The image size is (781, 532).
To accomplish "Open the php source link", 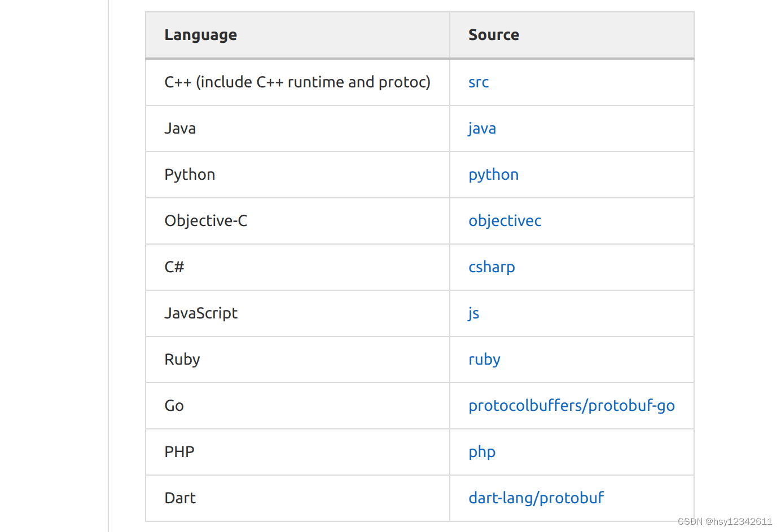I will click(x=482, y=452).
